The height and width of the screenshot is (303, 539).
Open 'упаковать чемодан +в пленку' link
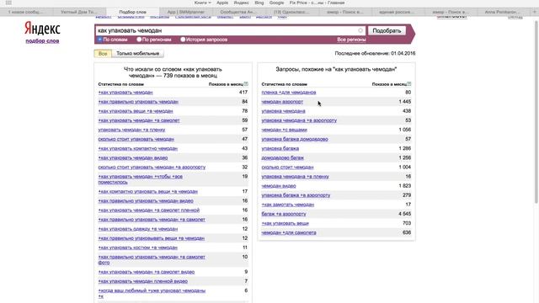click(x=131, y=130)
